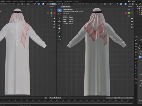The height and width of the screenshot is (106, 142).
Task: Click pan hand icon in left viewport
Action: pyautogui.click(x=54, y=21)
